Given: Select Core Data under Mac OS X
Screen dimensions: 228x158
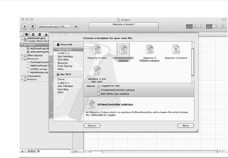Looking at the screenshot, I should 63,89.
